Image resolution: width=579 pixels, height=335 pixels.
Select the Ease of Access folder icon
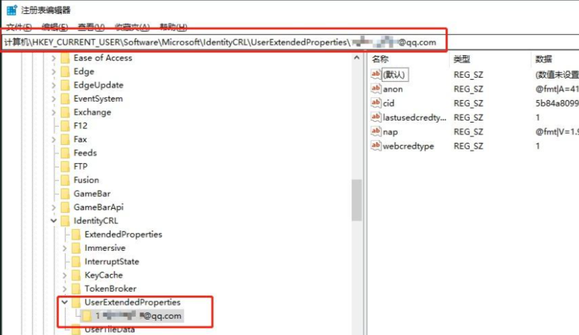tap(65, 58)
